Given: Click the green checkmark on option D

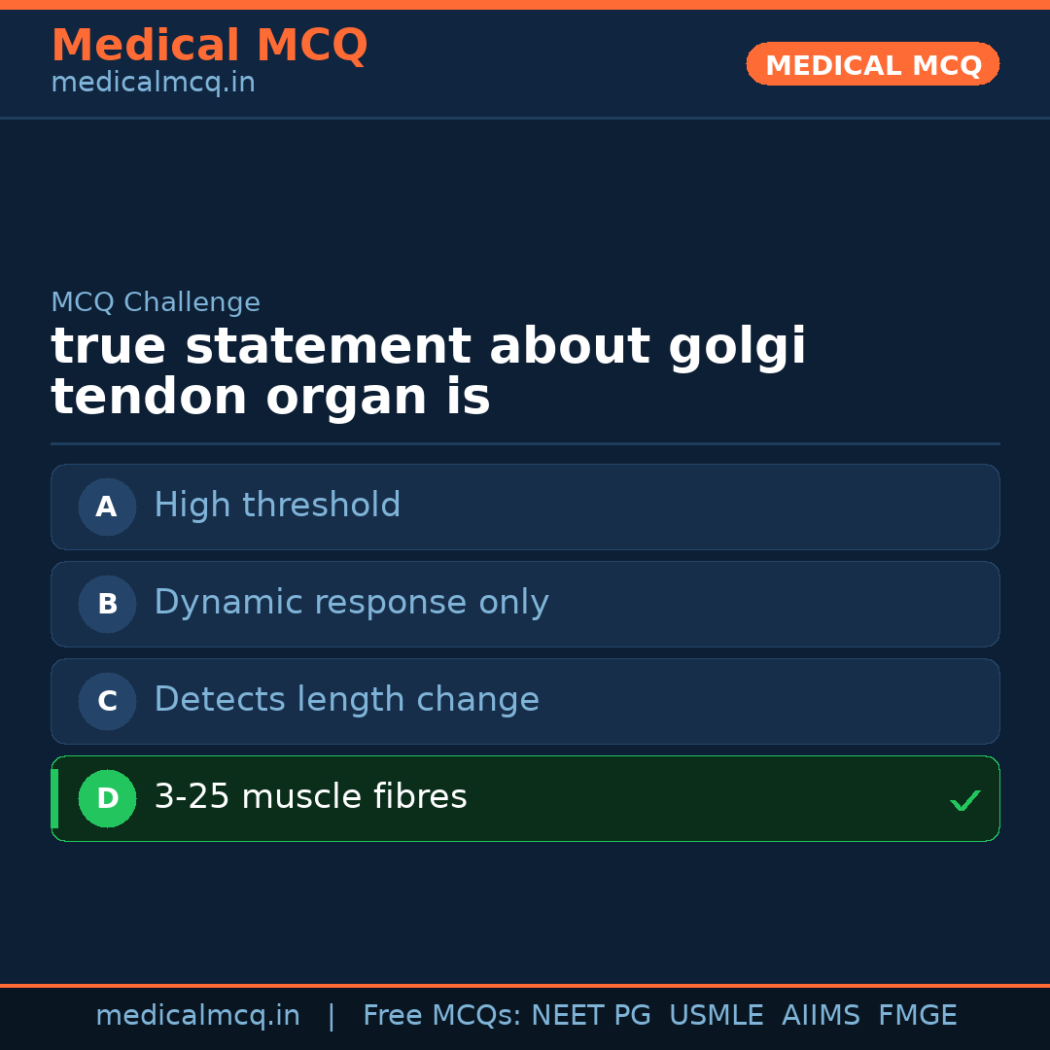Looking at the screenshot, I should click(x=964, y=800).
